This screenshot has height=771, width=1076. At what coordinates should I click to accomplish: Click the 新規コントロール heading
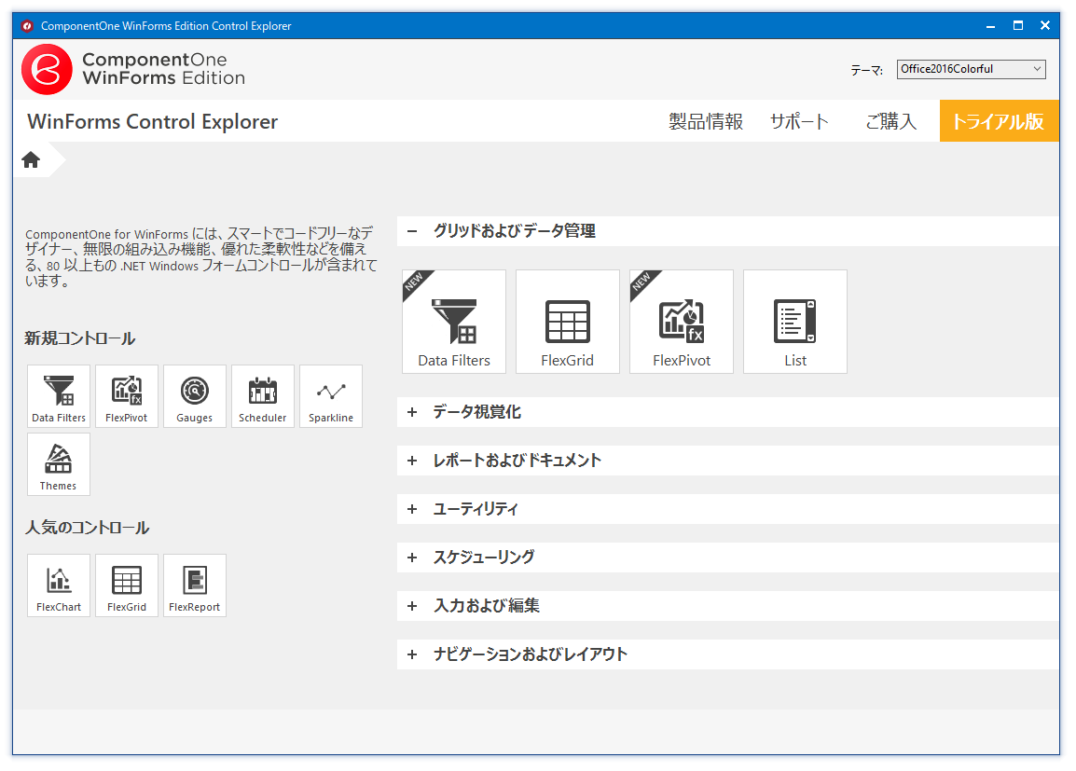[x=79, y=338]
